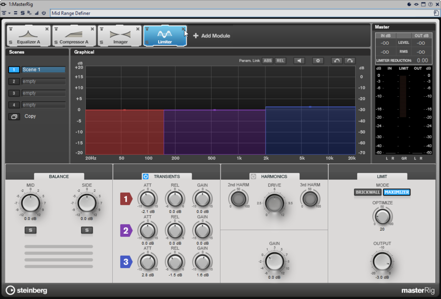The image size is (441, 299).
Task: Click the Harmonics DRIVE knob
Action: click(x=274, y=203)
